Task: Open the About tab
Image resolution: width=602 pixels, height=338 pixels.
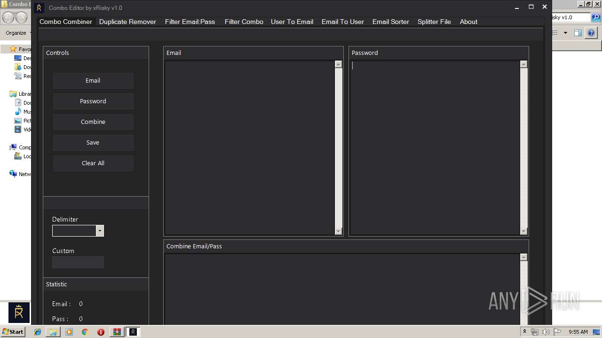Action: point(468,22)
